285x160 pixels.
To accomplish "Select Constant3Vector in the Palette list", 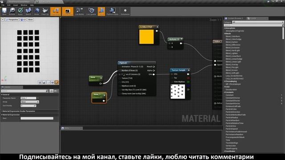I will pos(232,101).
